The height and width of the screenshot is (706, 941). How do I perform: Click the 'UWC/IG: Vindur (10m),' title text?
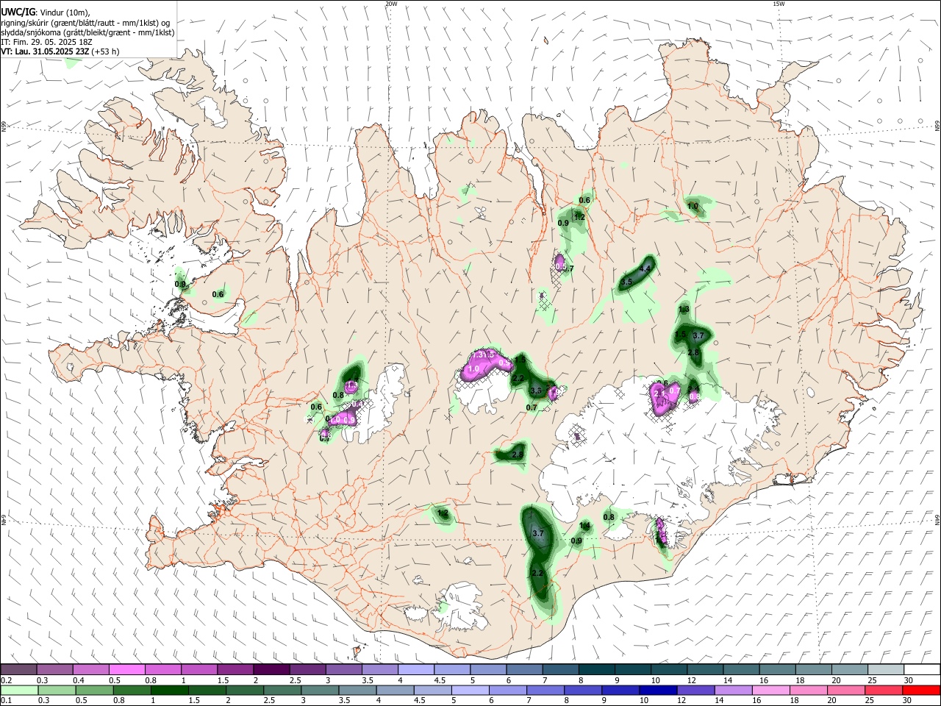tap(45, 13)
